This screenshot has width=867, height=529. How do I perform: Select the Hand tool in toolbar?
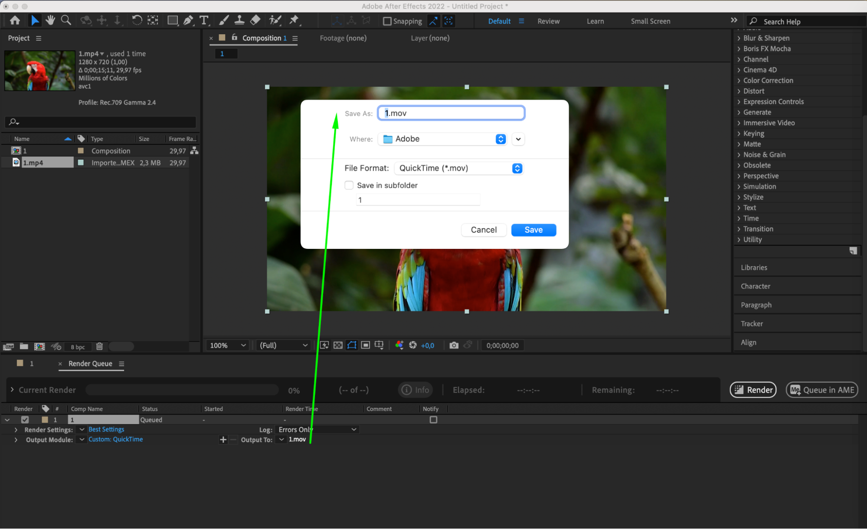[50, 20]
